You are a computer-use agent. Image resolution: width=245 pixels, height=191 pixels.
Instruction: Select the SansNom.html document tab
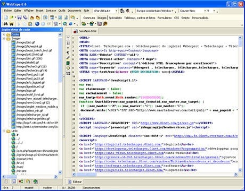[85, 31]
